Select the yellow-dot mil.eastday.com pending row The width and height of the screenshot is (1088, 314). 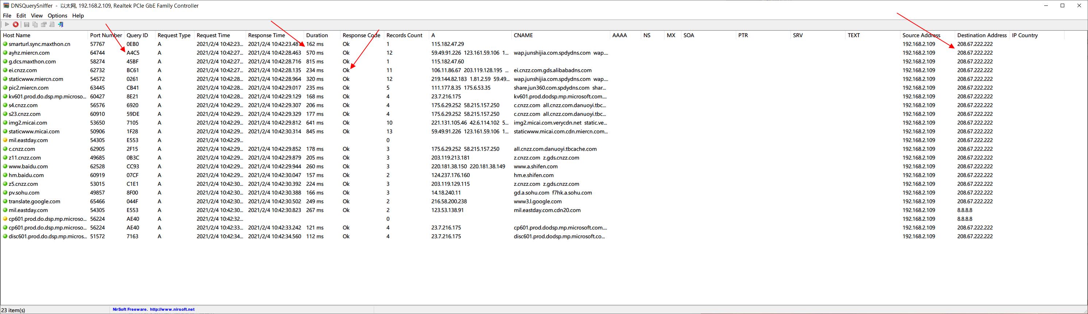pyautogui.click(x=28, y=140)
